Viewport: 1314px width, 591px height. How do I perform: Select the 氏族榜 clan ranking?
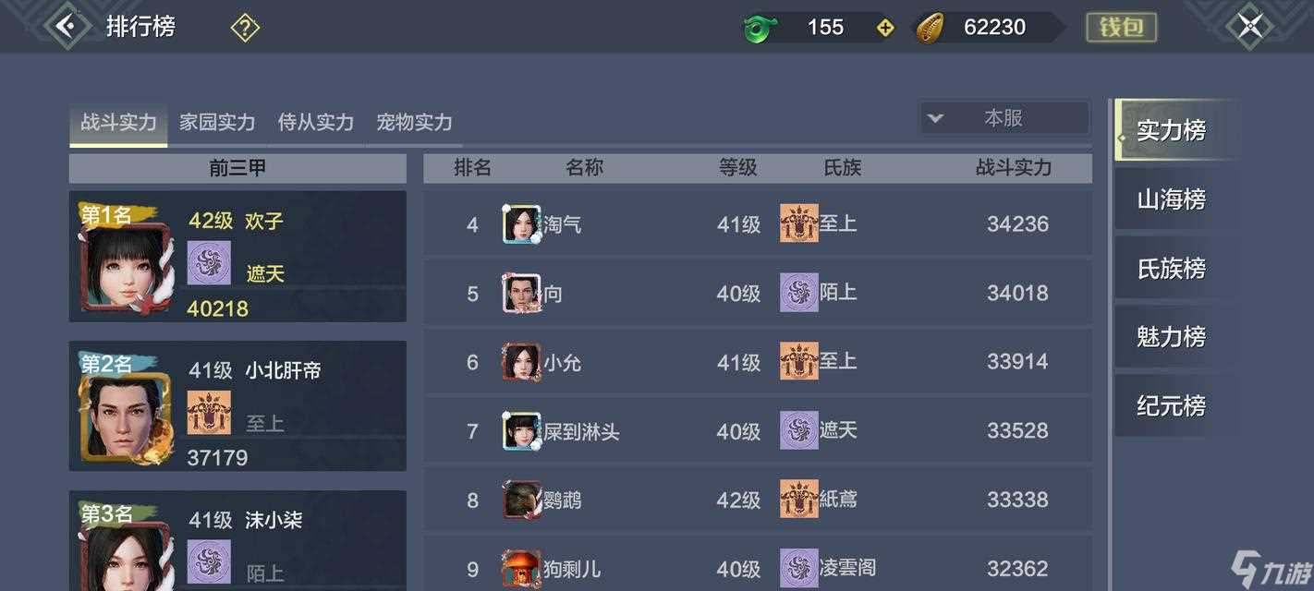tap(1172, 269)
